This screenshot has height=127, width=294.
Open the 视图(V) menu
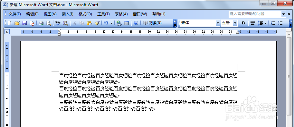point(50,14)
